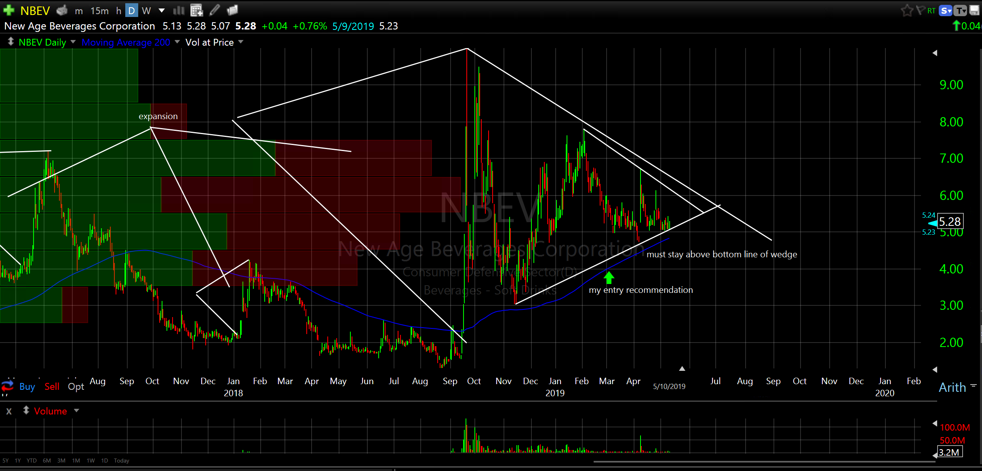Open the Vol at Price dropdown arrow

(241, 42)
